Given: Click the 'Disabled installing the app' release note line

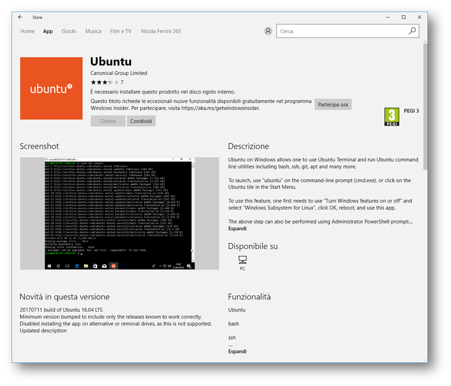Looking at the screenshot, I should pyautogui.click(x=116, y=324).
